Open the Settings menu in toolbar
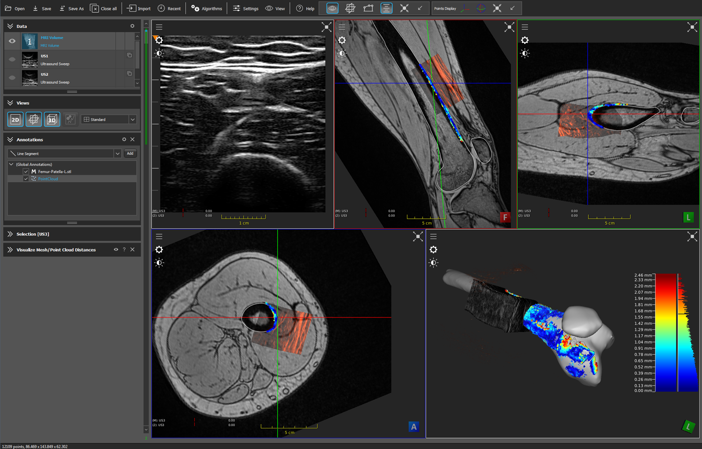This screenshot has width=702, height=449. pos(245,8)
